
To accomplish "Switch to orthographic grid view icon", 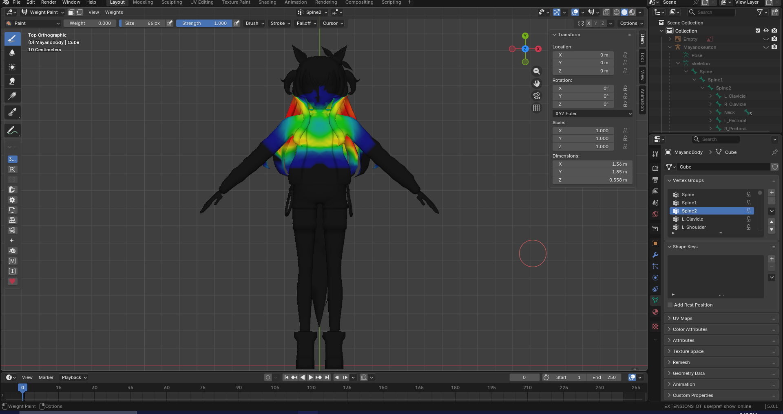I will pyautogui.click(x=537, y=108).
